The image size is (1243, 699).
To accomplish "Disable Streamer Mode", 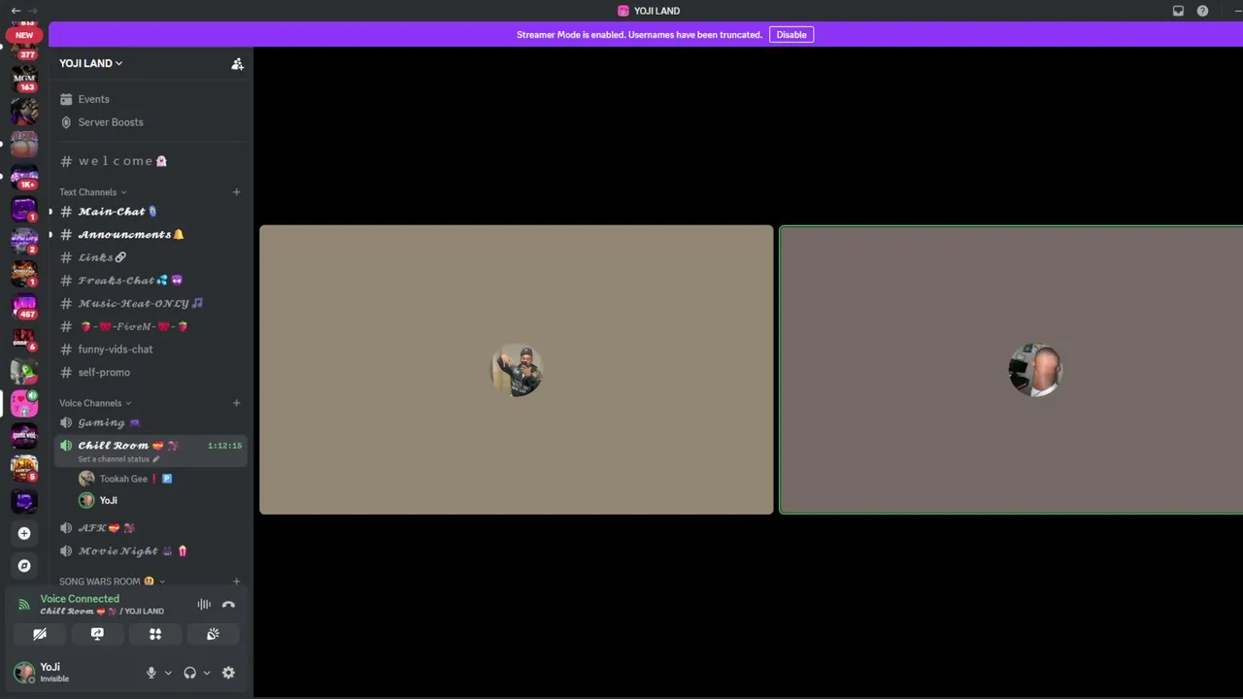I will coord(791,35).
